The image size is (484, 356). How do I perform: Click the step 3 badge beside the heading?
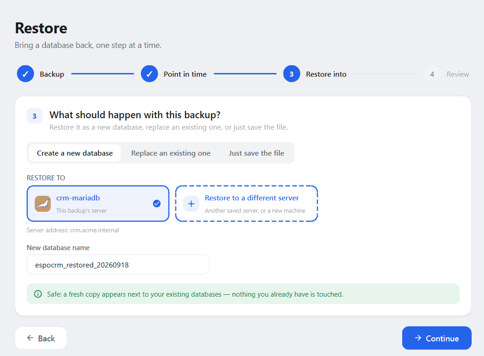[35, 116]
